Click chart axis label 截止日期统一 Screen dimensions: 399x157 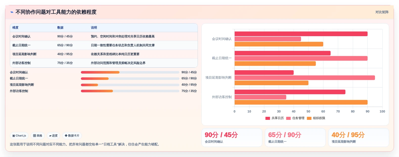coord(222,58)
